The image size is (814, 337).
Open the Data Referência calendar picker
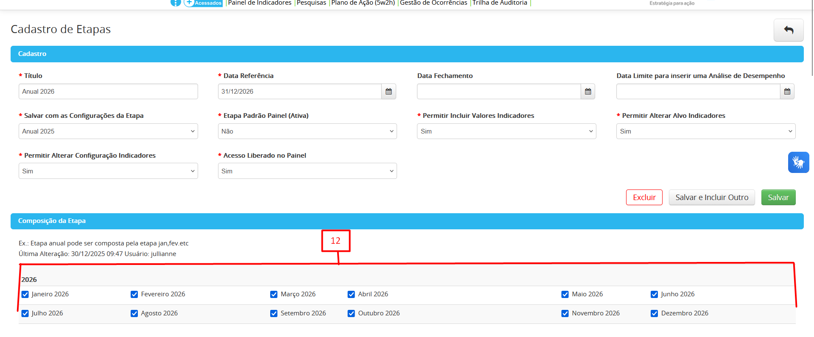389,92
